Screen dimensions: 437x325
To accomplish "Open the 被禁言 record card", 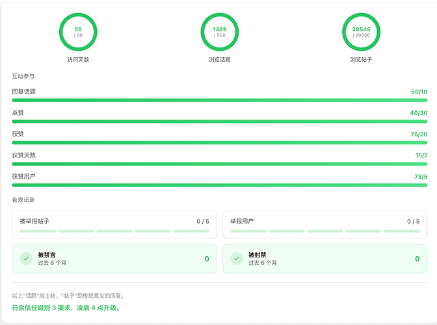I will coord(114,259).
